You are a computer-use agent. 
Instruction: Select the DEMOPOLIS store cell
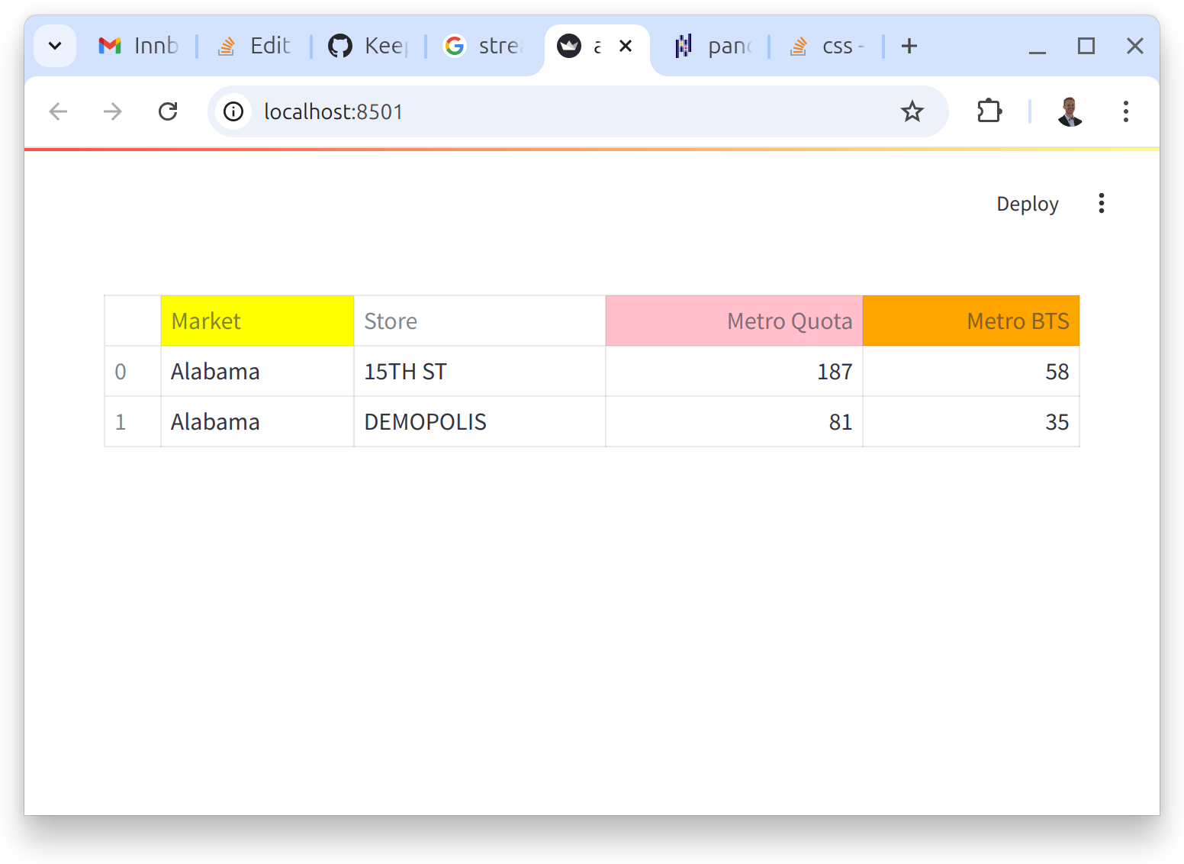coord(480,421)
